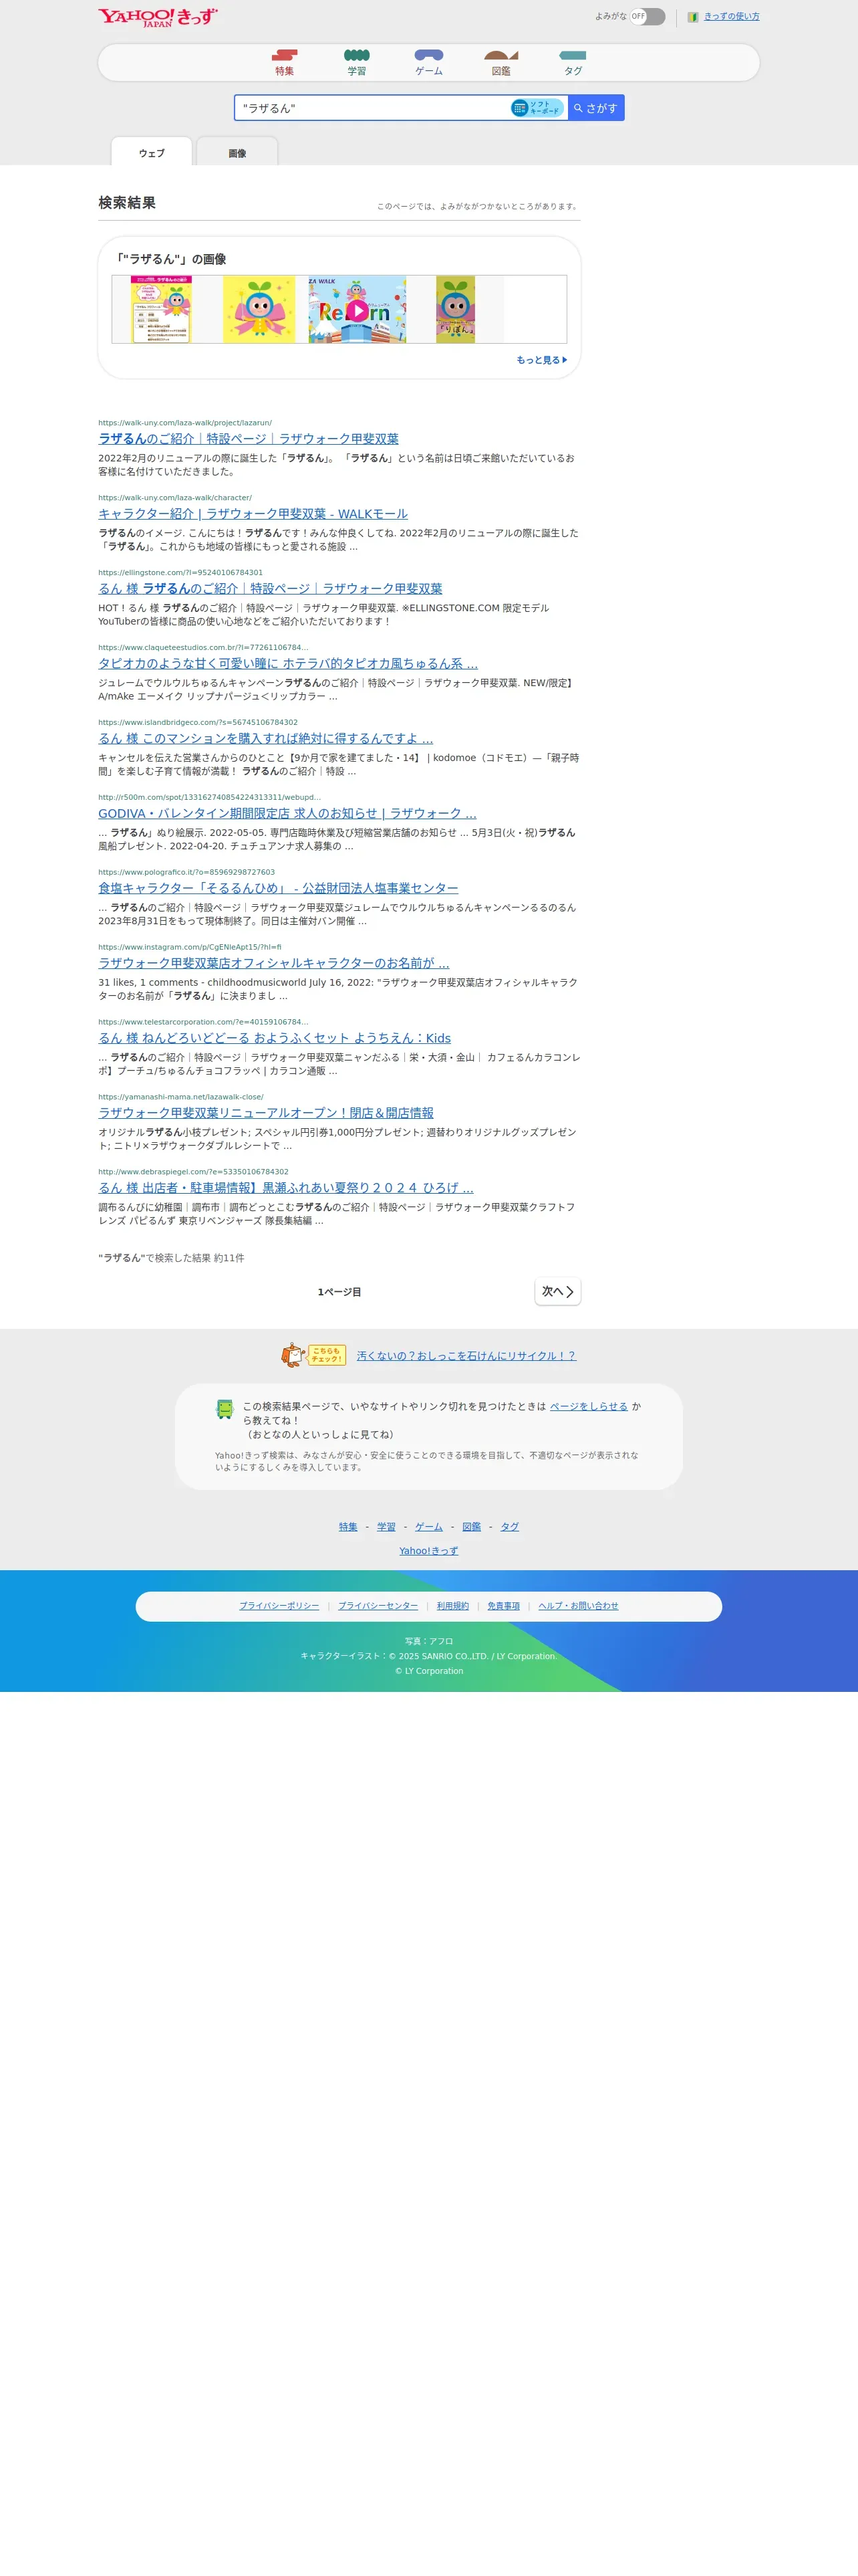
Task: Toggle the よみがな OFF switch
Action: tap(648, 16)
